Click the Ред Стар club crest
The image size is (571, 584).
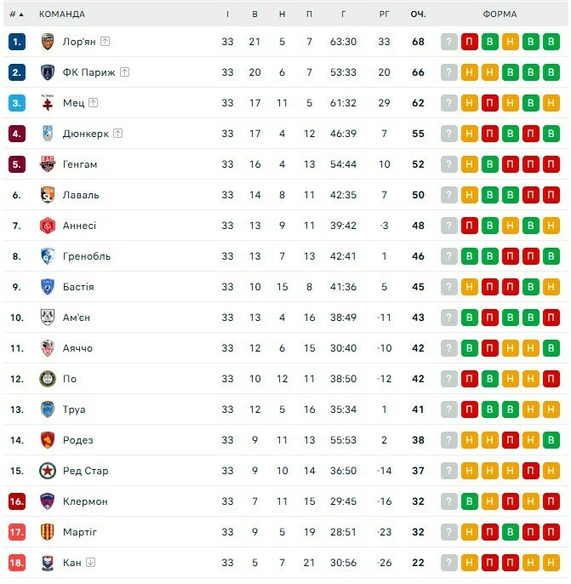point(48,471)
